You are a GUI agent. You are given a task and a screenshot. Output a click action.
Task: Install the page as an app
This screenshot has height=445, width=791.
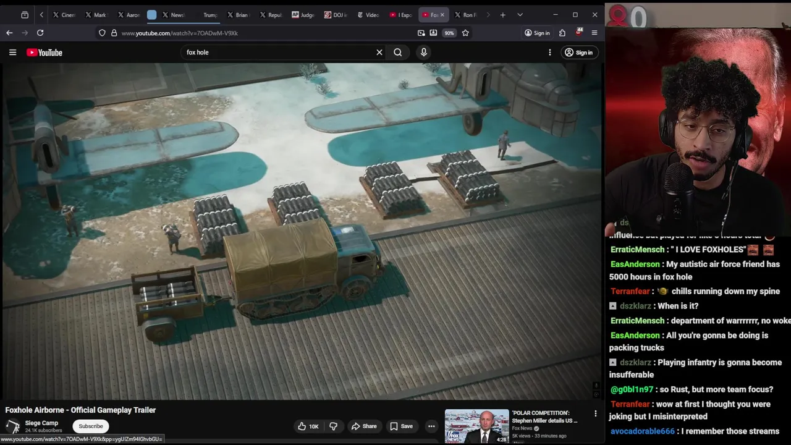pyautogui.click(x=434, y=33)
